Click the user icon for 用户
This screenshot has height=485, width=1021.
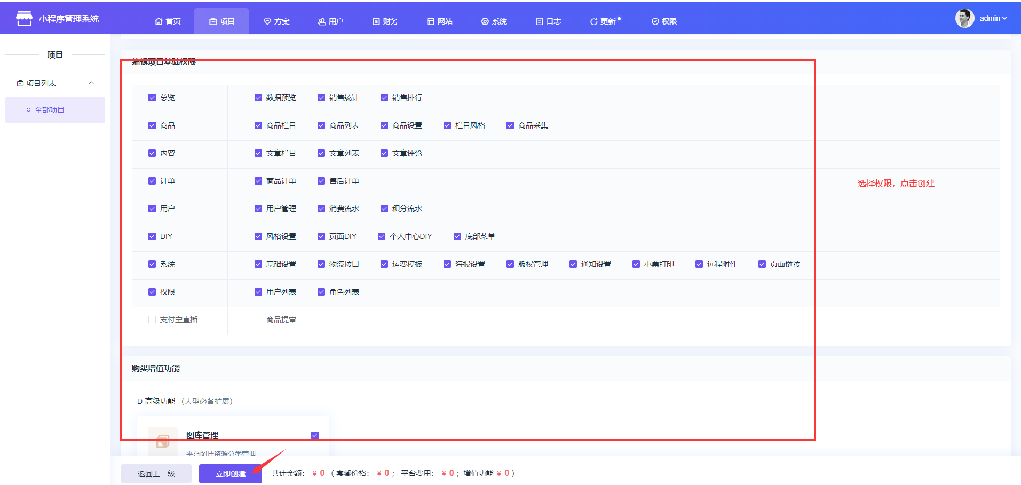(322, 21)
